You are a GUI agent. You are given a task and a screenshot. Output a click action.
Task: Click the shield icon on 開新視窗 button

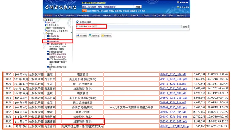pos(90,36)
